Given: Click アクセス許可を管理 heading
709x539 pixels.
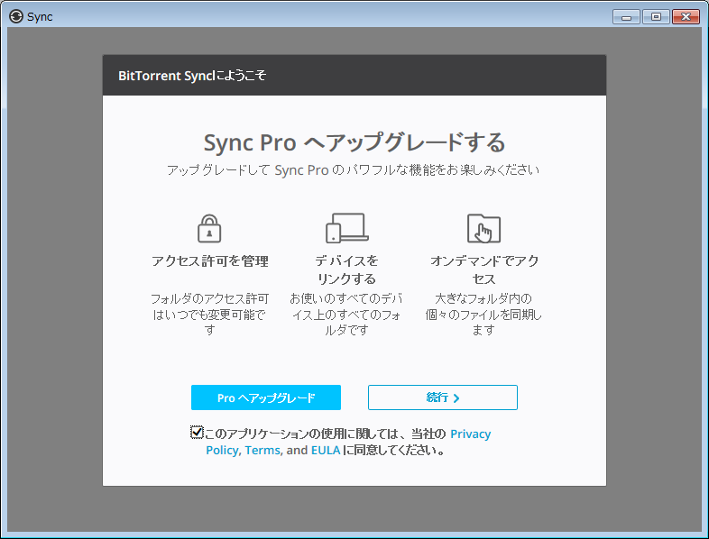Looking at the screenshot, I should pos(210,261).
